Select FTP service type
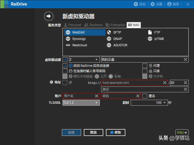 pos(154,32)
